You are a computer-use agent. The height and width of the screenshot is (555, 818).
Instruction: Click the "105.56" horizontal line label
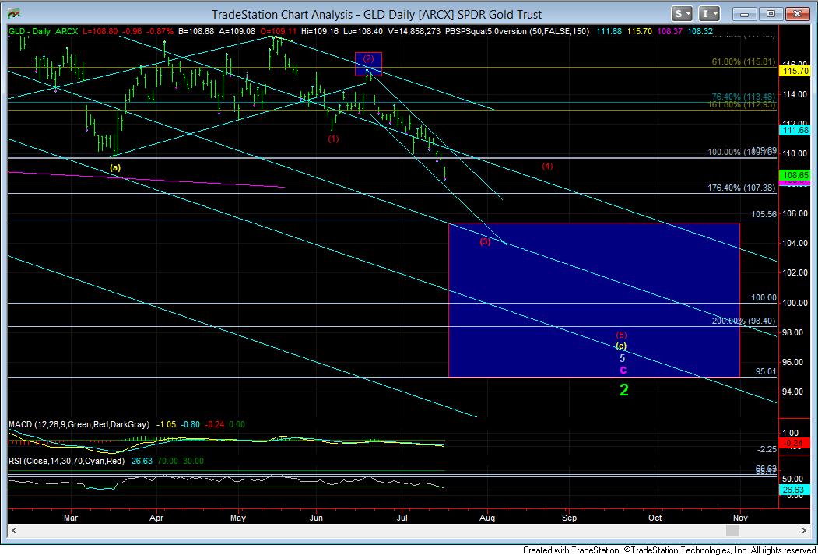coord(764,214)
